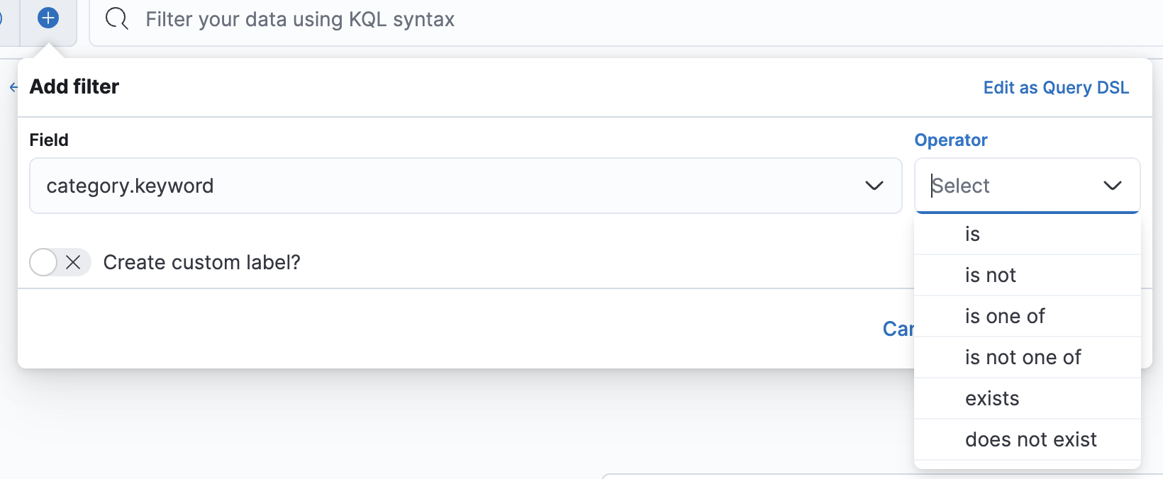Screen dimensions: 1163x479
Task: Click the X icon next to custom label toggle
Action: point(73,262)
